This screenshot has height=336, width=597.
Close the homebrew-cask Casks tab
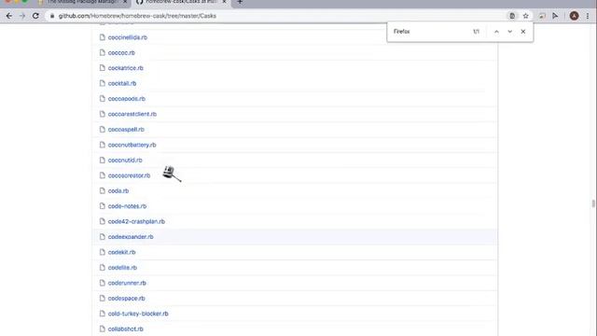[224, 2]
